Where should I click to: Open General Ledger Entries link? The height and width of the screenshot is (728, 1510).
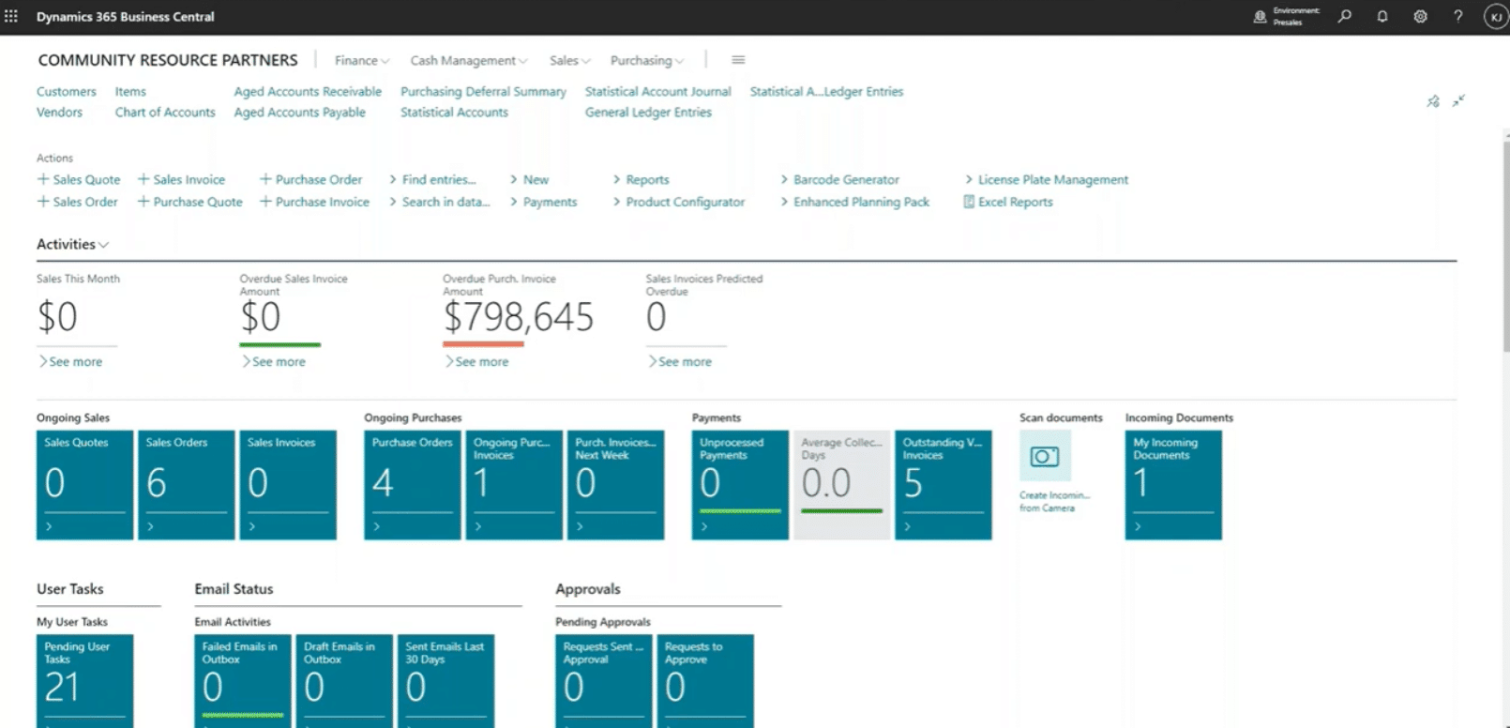coord(648,112)
